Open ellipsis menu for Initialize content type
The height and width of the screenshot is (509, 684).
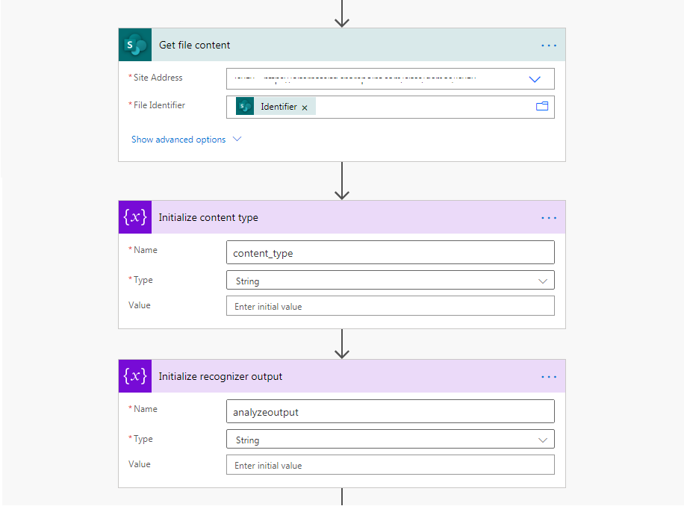[548, 218]
